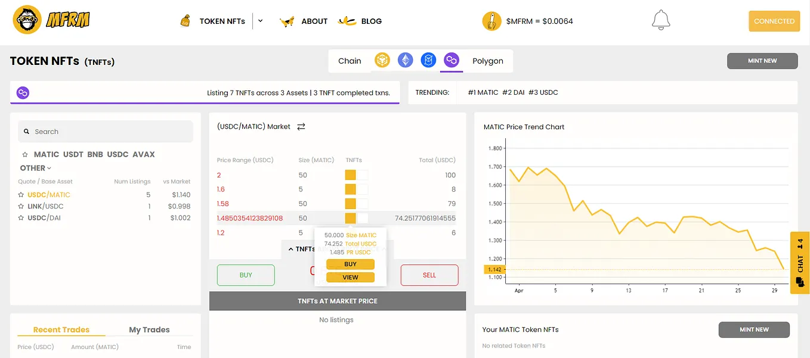Click the #1 MATIC trending tag
810x358 pixels.
point(483,92)
